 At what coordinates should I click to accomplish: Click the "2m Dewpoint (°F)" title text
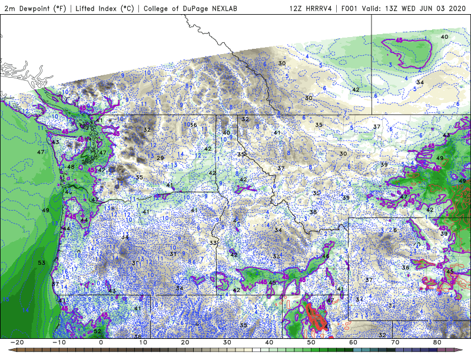(x=35, y=8)
